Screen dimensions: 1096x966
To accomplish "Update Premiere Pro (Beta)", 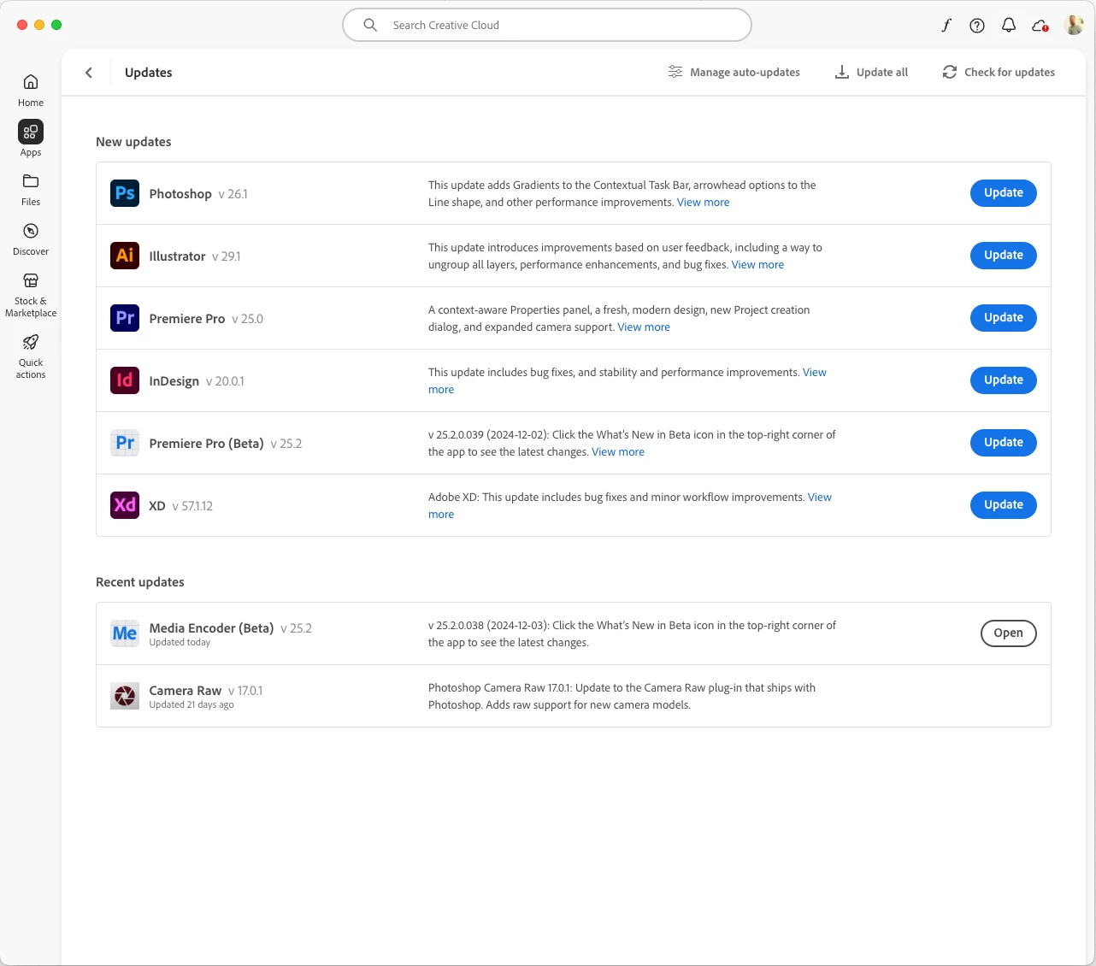I will pos(1004,443).
